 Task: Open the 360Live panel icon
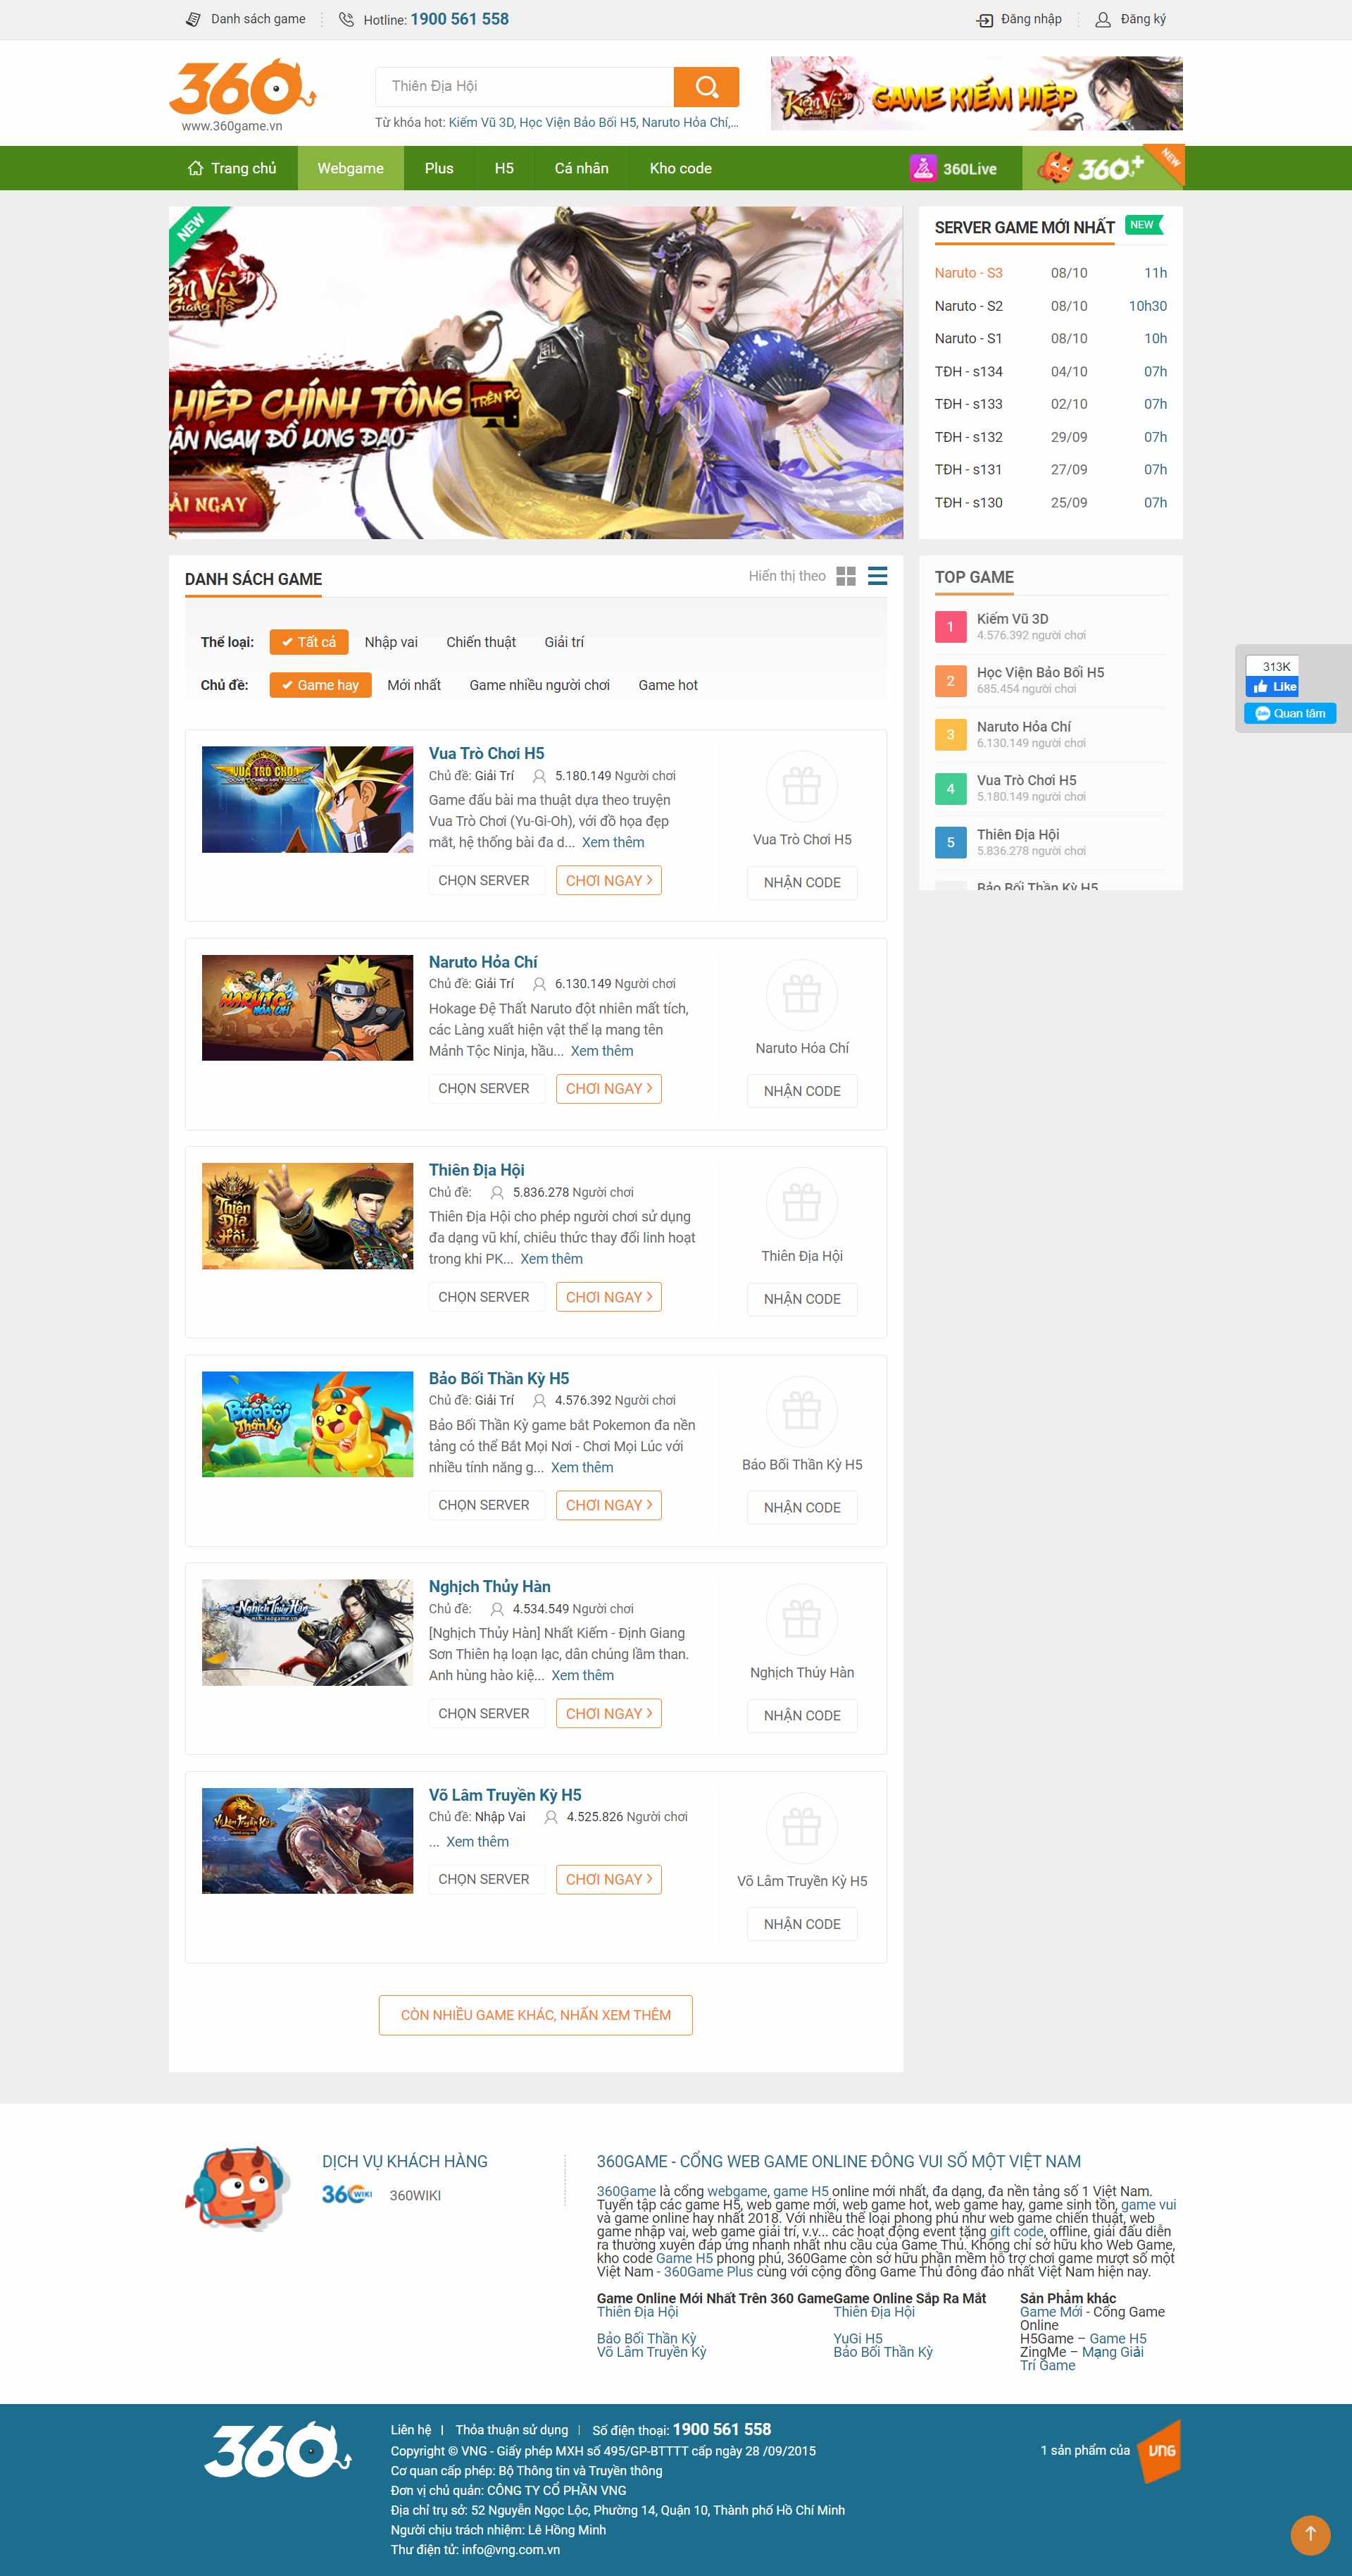(x=923, y=167)
